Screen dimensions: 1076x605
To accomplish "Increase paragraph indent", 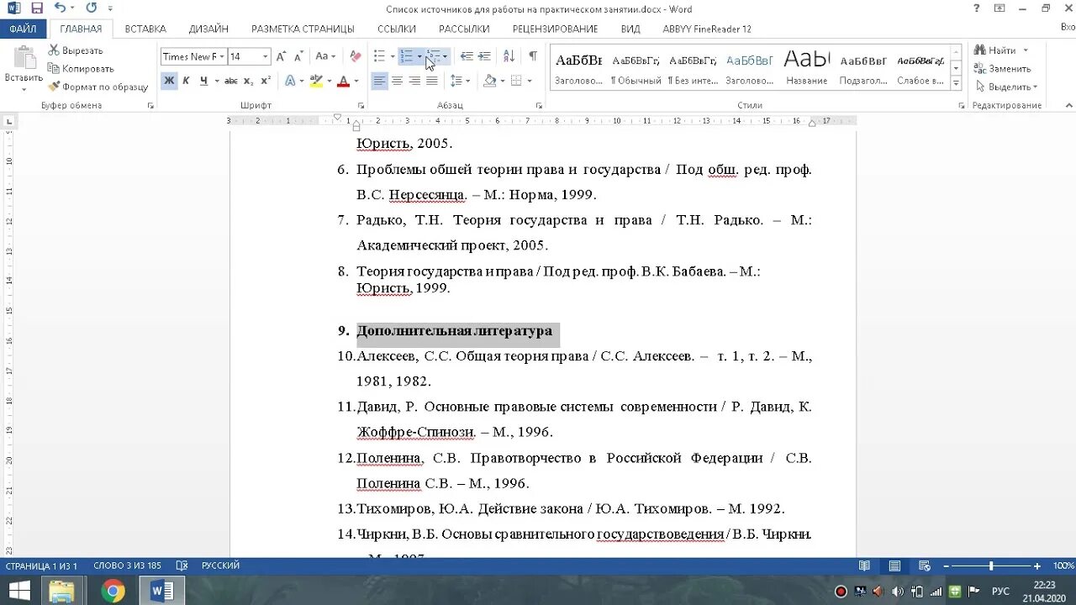I will pyautogui.click(x=484, y=56).
